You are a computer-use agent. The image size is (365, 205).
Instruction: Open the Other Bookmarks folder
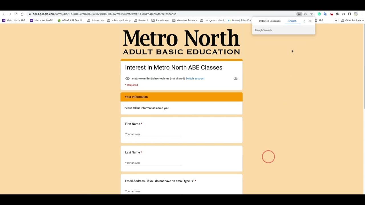click(352, 20)
